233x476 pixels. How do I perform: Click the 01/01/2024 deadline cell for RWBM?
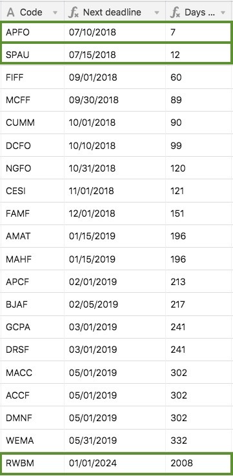pos(115,463)
